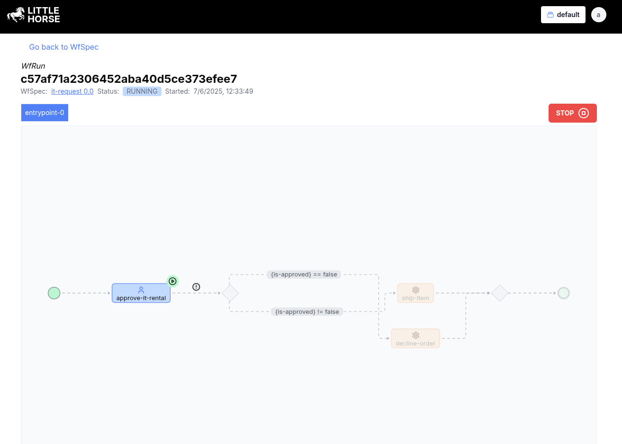
Task: Click the {is-approved} != false edge label
Action: tap(307, 311)
